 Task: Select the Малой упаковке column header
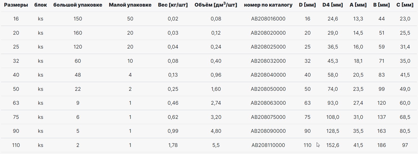tap(130, 5)
